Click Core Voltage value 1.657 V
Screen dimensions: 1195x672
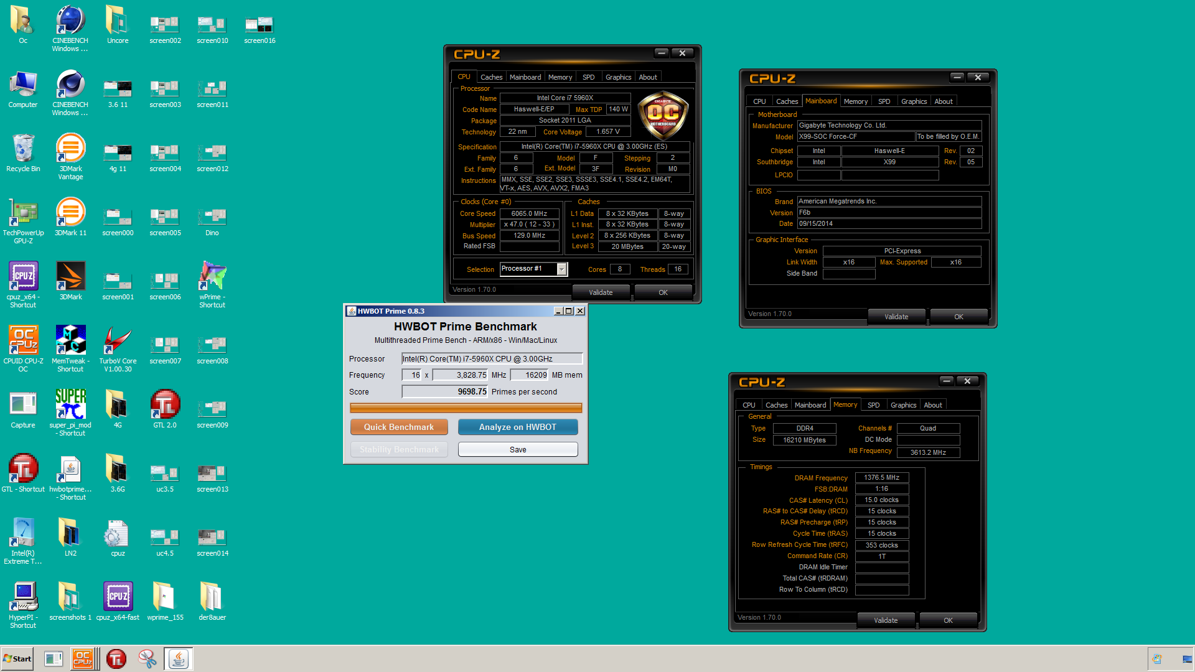pos(607,131)
